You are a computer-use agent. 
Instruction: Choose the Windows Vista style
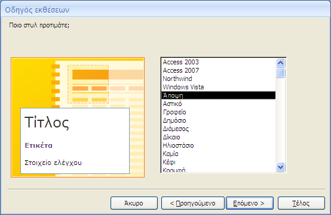click(x=218, y=87)
